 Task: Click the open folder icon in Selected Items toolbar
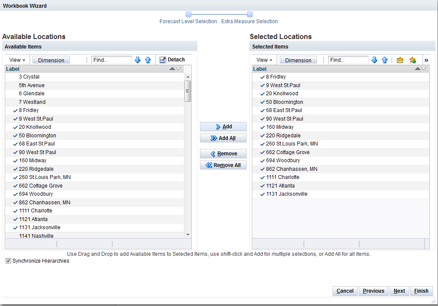coord(400,60)
